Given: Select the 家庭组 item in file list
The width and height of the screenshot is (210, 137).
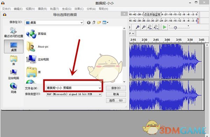Looking at the screenshot, I should (x=36, y=34).
